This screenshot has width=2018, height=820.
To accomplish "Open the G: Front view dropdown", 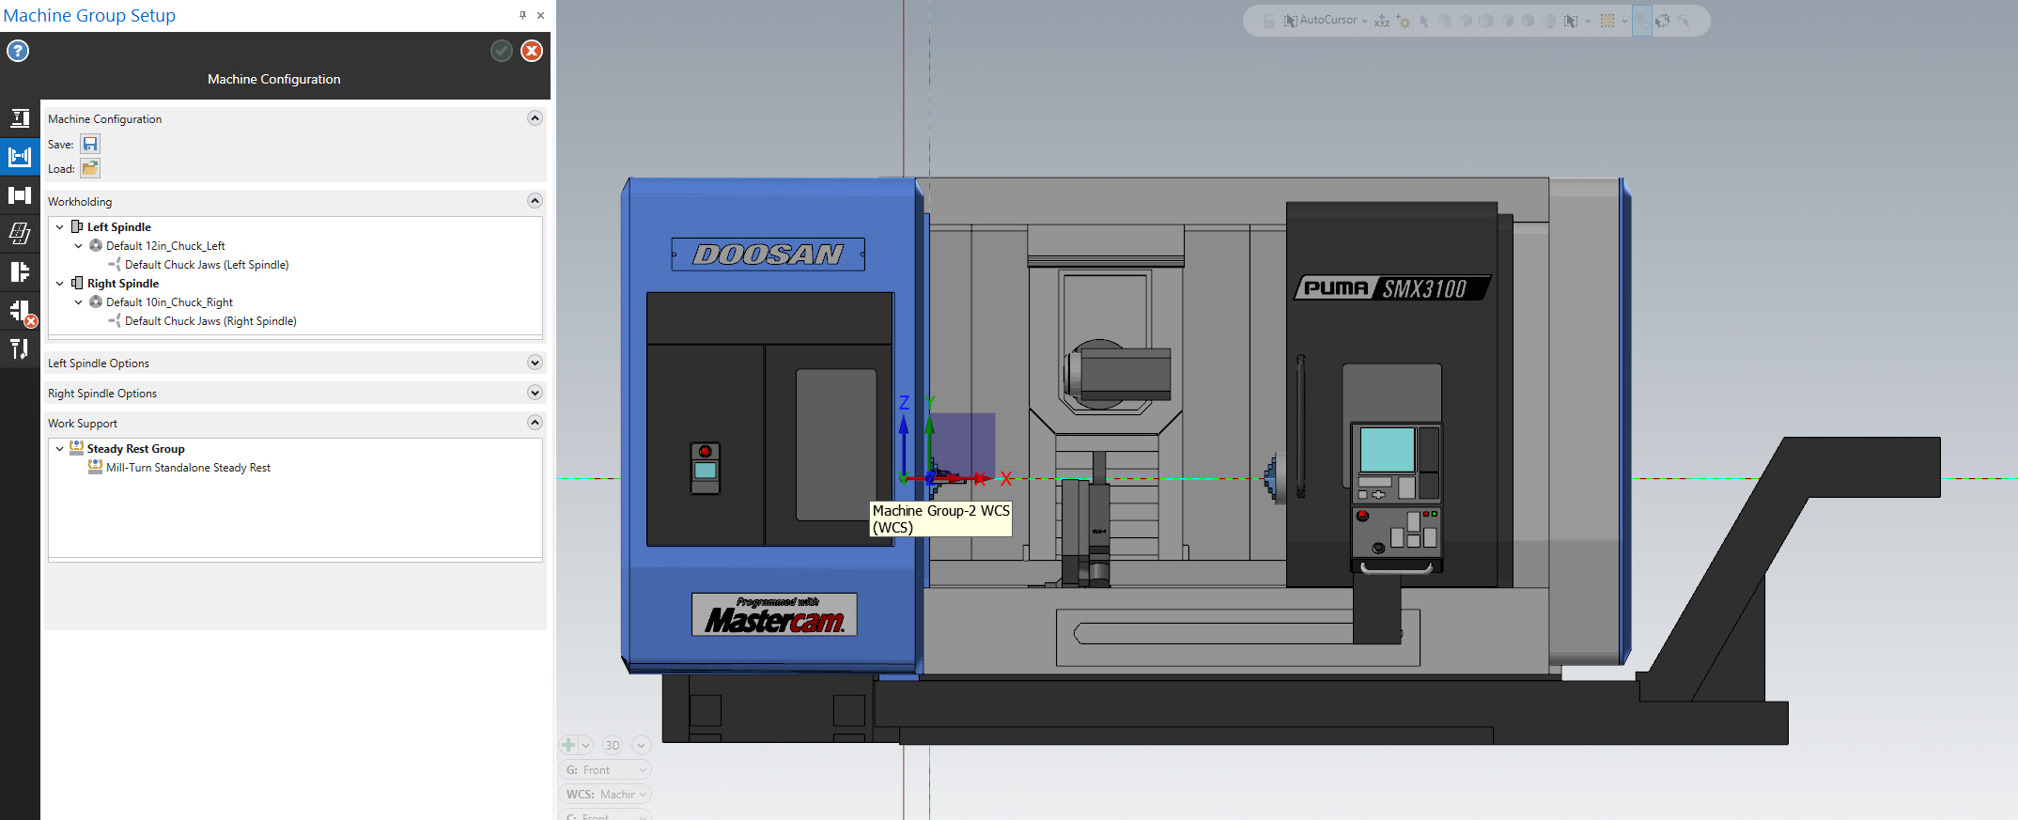I will coord(605,769).
